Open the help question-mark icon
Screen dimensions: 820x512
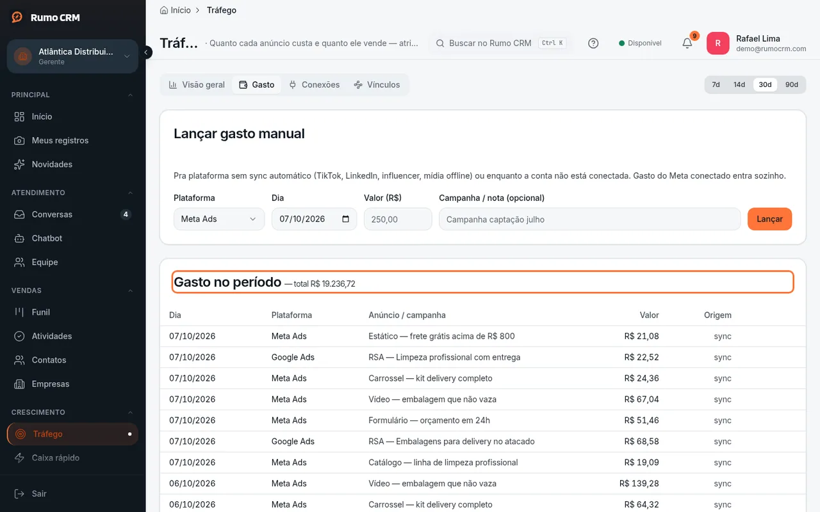coord(593,44)
